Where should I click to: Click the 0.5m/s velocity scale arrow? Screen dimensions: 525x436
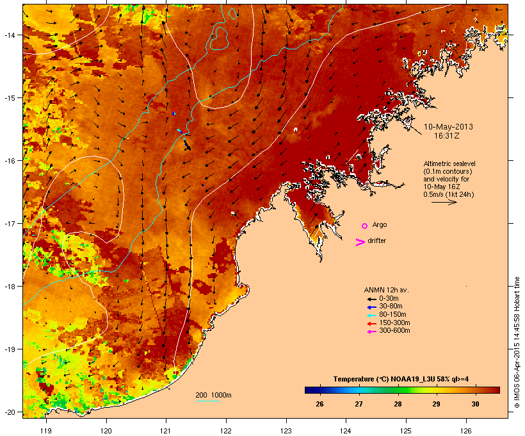click(444, 202)
